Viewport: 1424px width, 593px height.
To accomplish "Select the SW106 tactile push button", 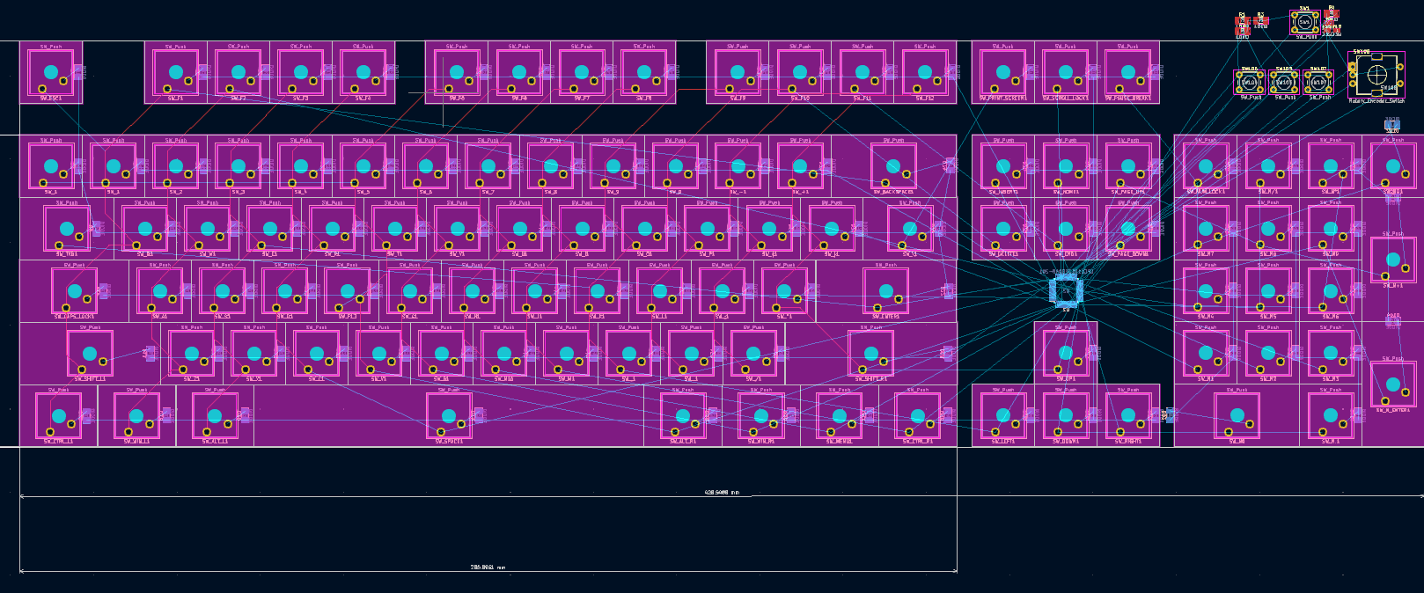I will [1250, 83].
